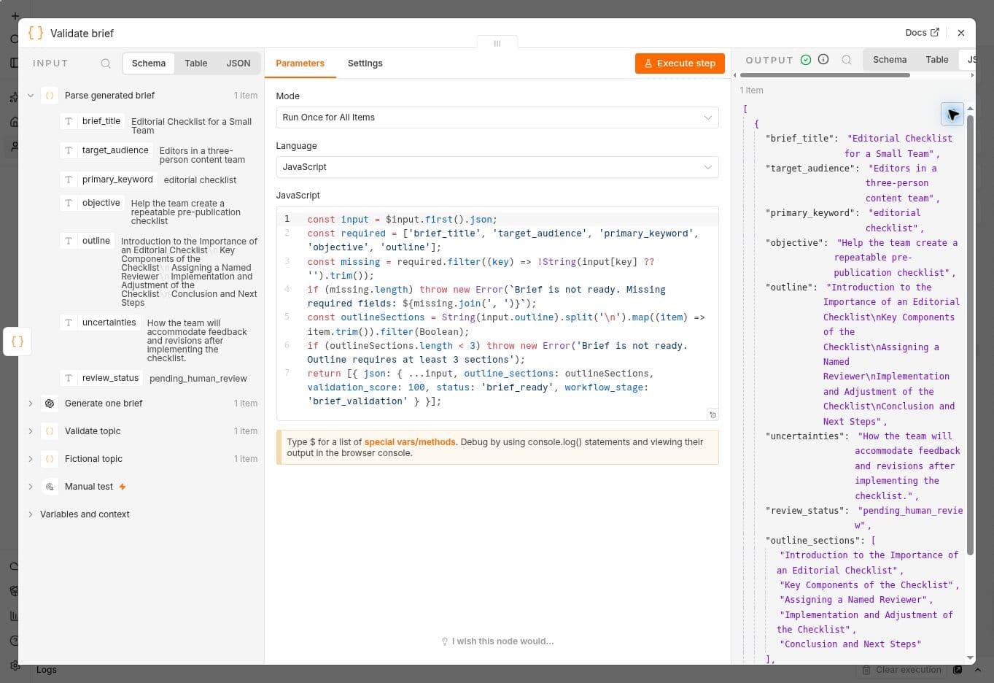The width and height of the screenshot is (994, 683).
Task: Open the Language dropdown
Action: pos(497,167)
